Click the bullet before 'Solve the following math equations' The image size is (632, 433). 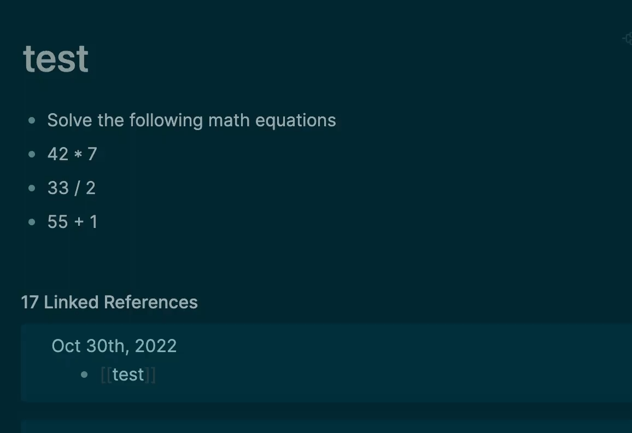(x=32, y=120)
